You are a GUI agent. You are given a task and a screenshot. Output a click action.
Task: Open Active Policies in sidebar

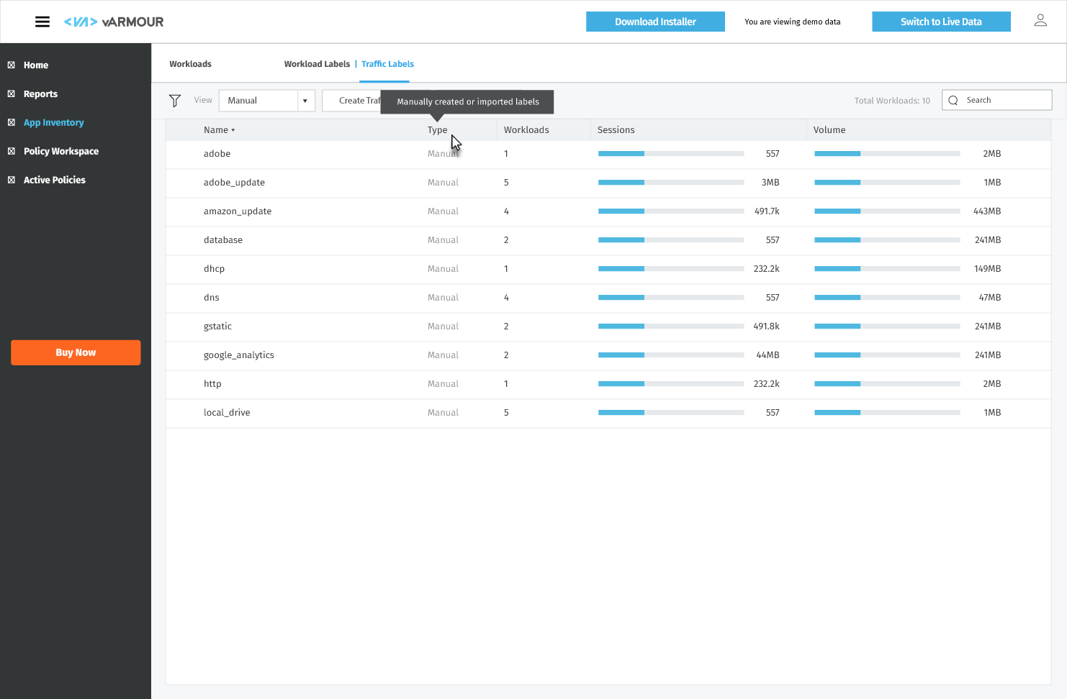(55, 180)
